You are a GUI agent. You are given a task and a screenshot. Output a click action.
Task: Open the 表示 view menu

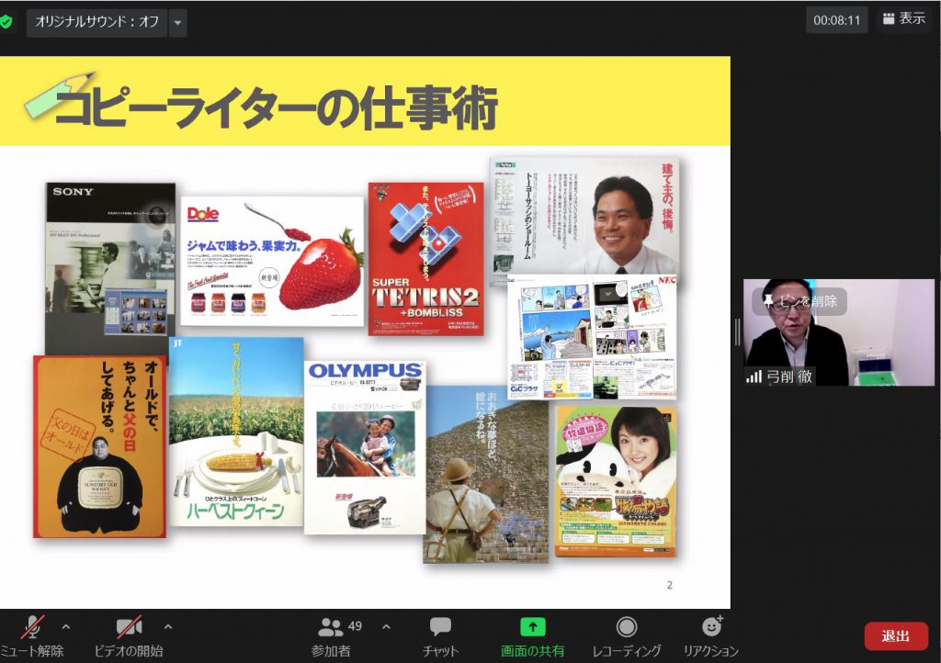[x=904, y=19]
